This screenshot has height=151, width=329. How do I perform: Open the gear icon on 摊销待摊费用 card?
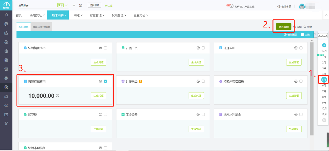point(100,81)
